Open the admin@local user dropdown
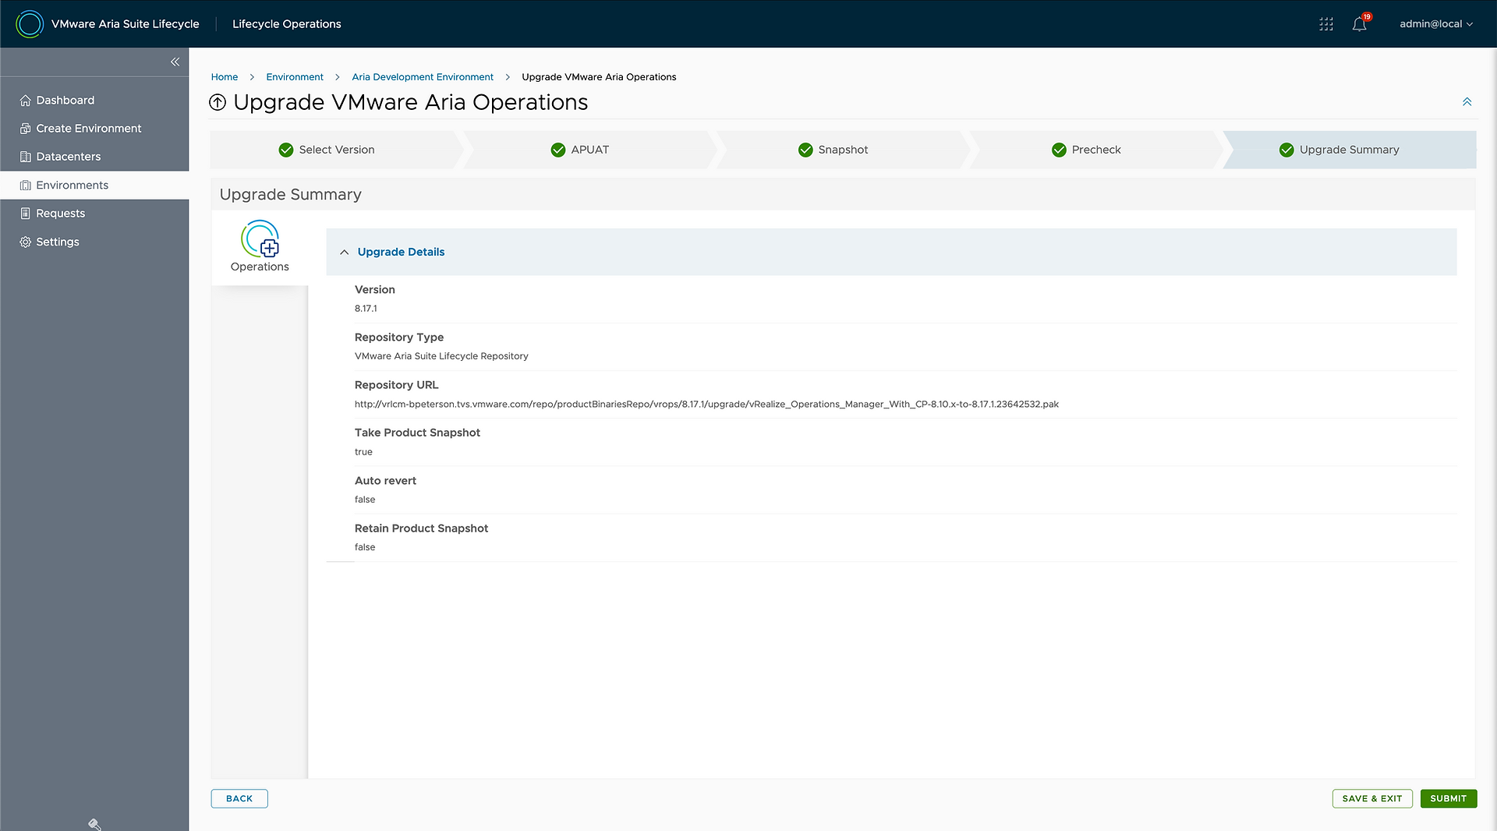The height and width of the screenshot is (831, 1497). click(x=1436, y=24)
